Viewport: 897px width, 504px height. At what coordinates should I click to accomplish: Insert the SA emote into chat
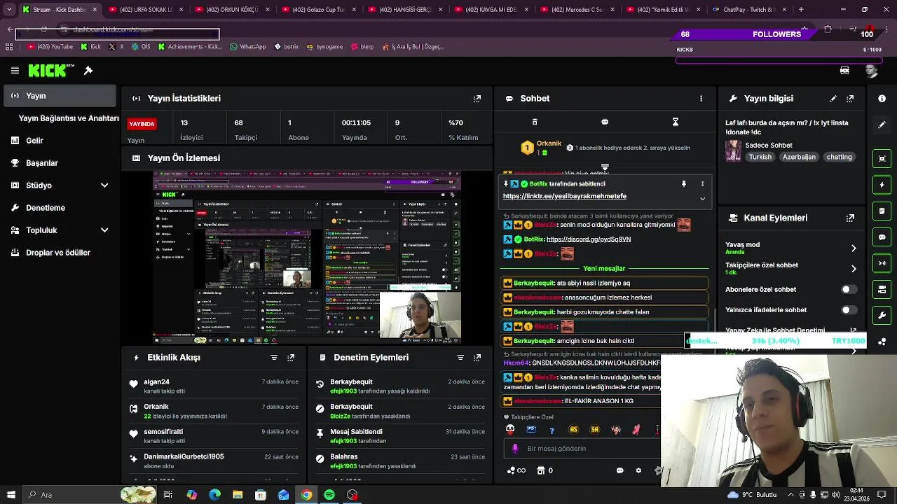(x=595, y=430)
